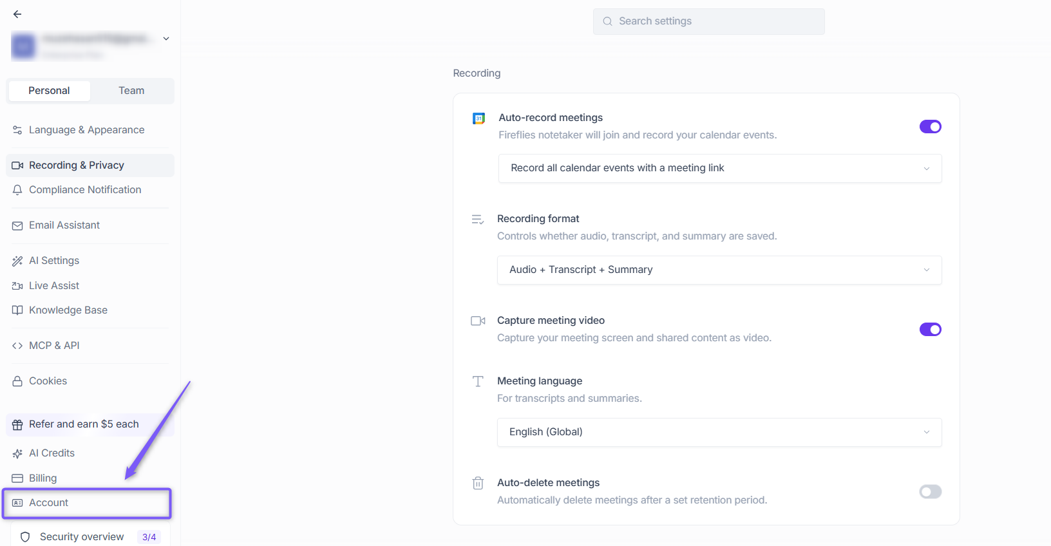Click the Email Assistant envelope icon
This screenshot has width=1051, height=546.
click(17, 225)
